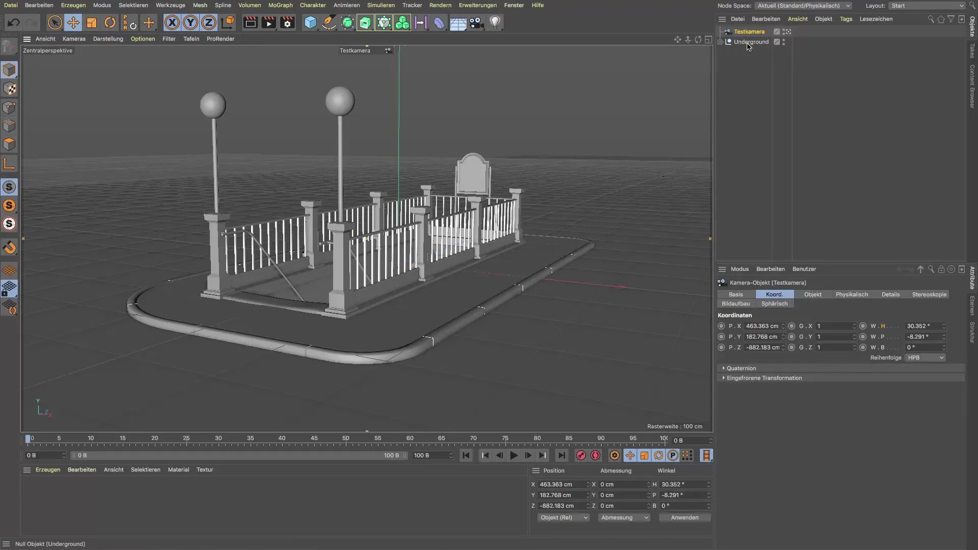
Task: Toggle P.X keyframe circle
Action: (721, 326)
